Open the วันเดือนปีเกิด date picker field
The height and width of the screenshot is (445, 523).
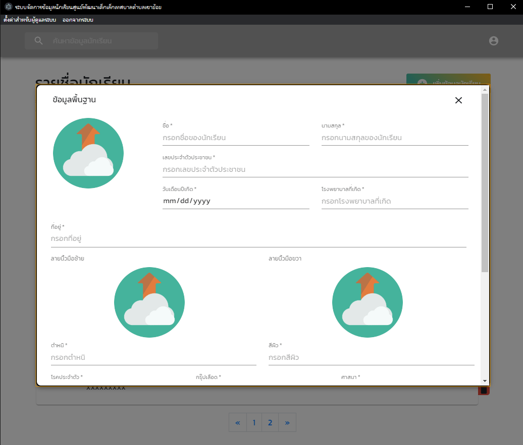[x=235, y=201]
